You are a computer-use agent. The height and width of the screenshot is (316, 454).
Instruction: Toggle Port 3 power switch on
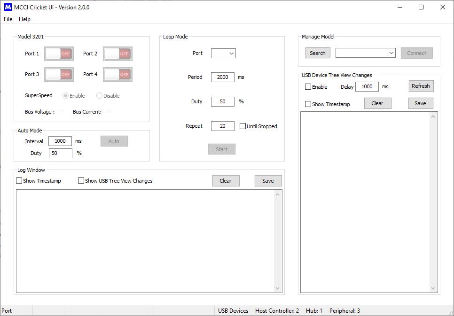point(58,74)
